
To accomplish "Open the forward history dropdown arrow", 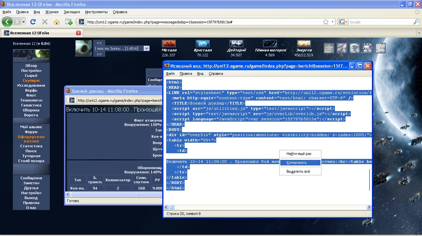I will tap(24, 22).
